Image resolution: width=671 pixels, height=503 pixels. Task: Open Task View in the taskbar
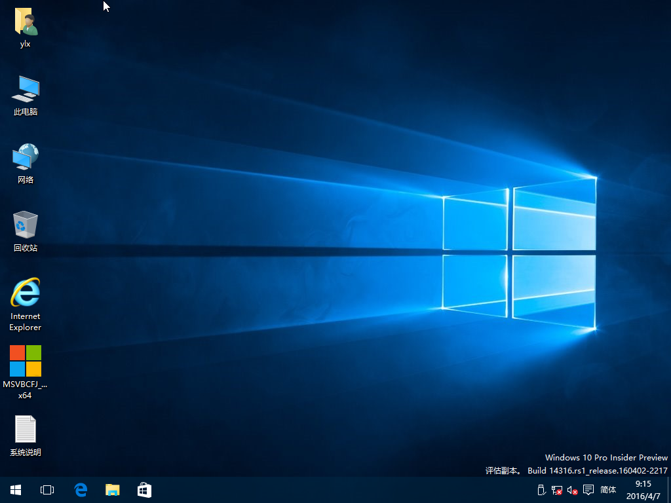[47, 490]
